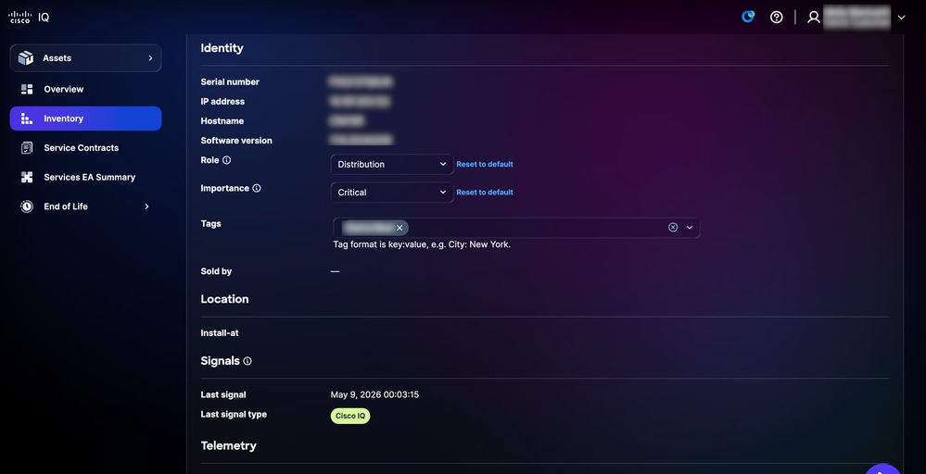Expand the user account menu chevron

pyautogui.click(x=901, y=17)
